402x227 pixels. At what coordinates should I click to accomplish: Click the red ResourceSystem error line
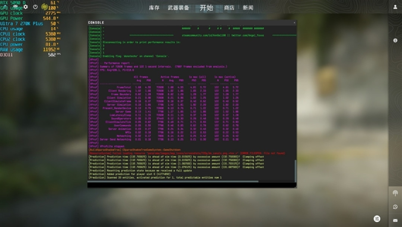click(186, 153)
